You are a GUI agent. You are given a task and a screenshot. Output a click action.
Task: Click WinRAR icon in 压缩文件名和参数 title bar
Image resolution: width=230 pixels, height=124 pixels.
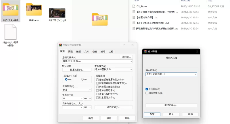click(x=60, y=45)
